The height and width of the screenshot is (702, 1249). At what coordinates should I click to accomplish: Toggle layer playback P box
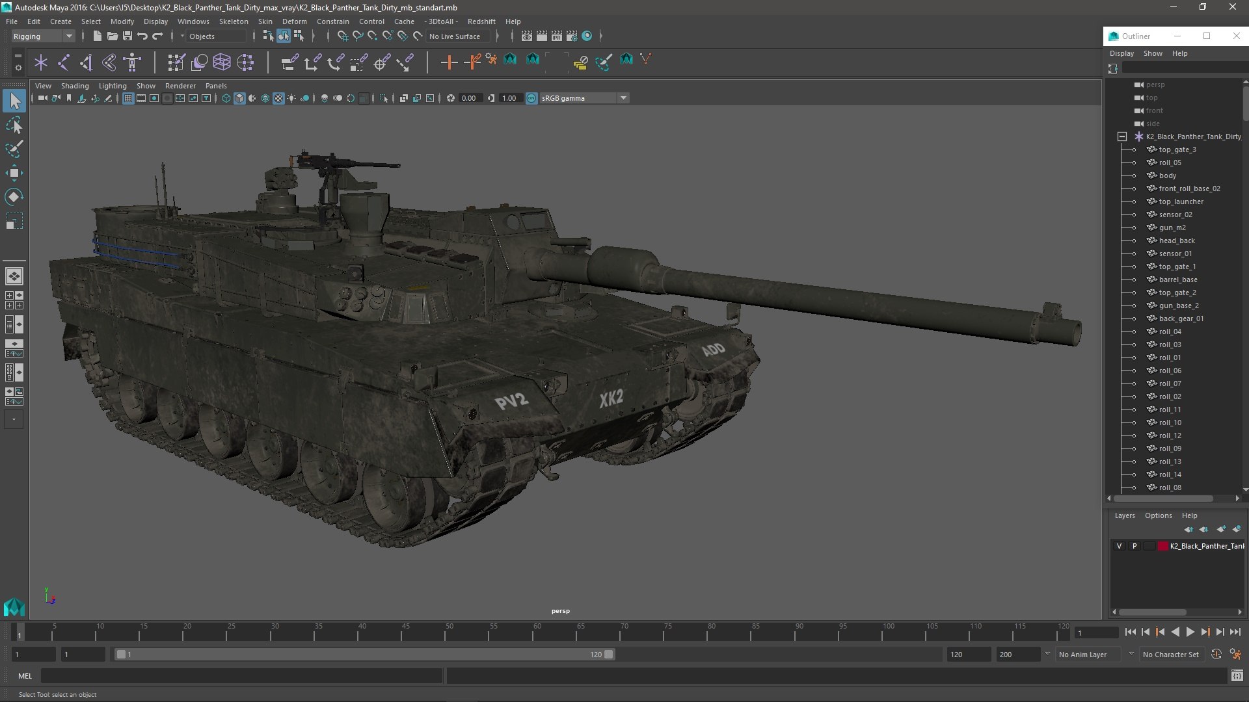coord(1135,546)
